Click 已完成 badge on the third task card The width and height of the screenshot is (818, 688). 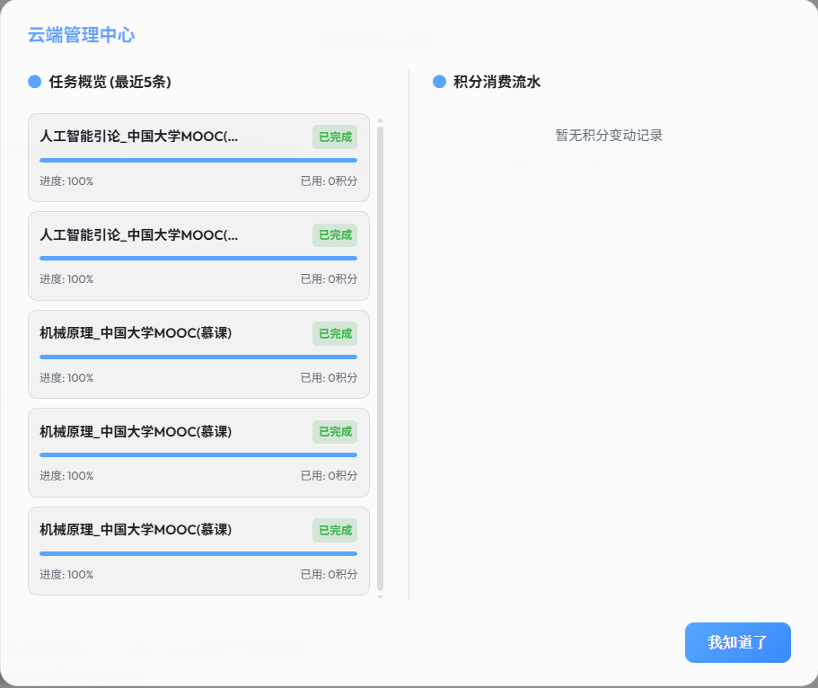[x=335, y=333]
